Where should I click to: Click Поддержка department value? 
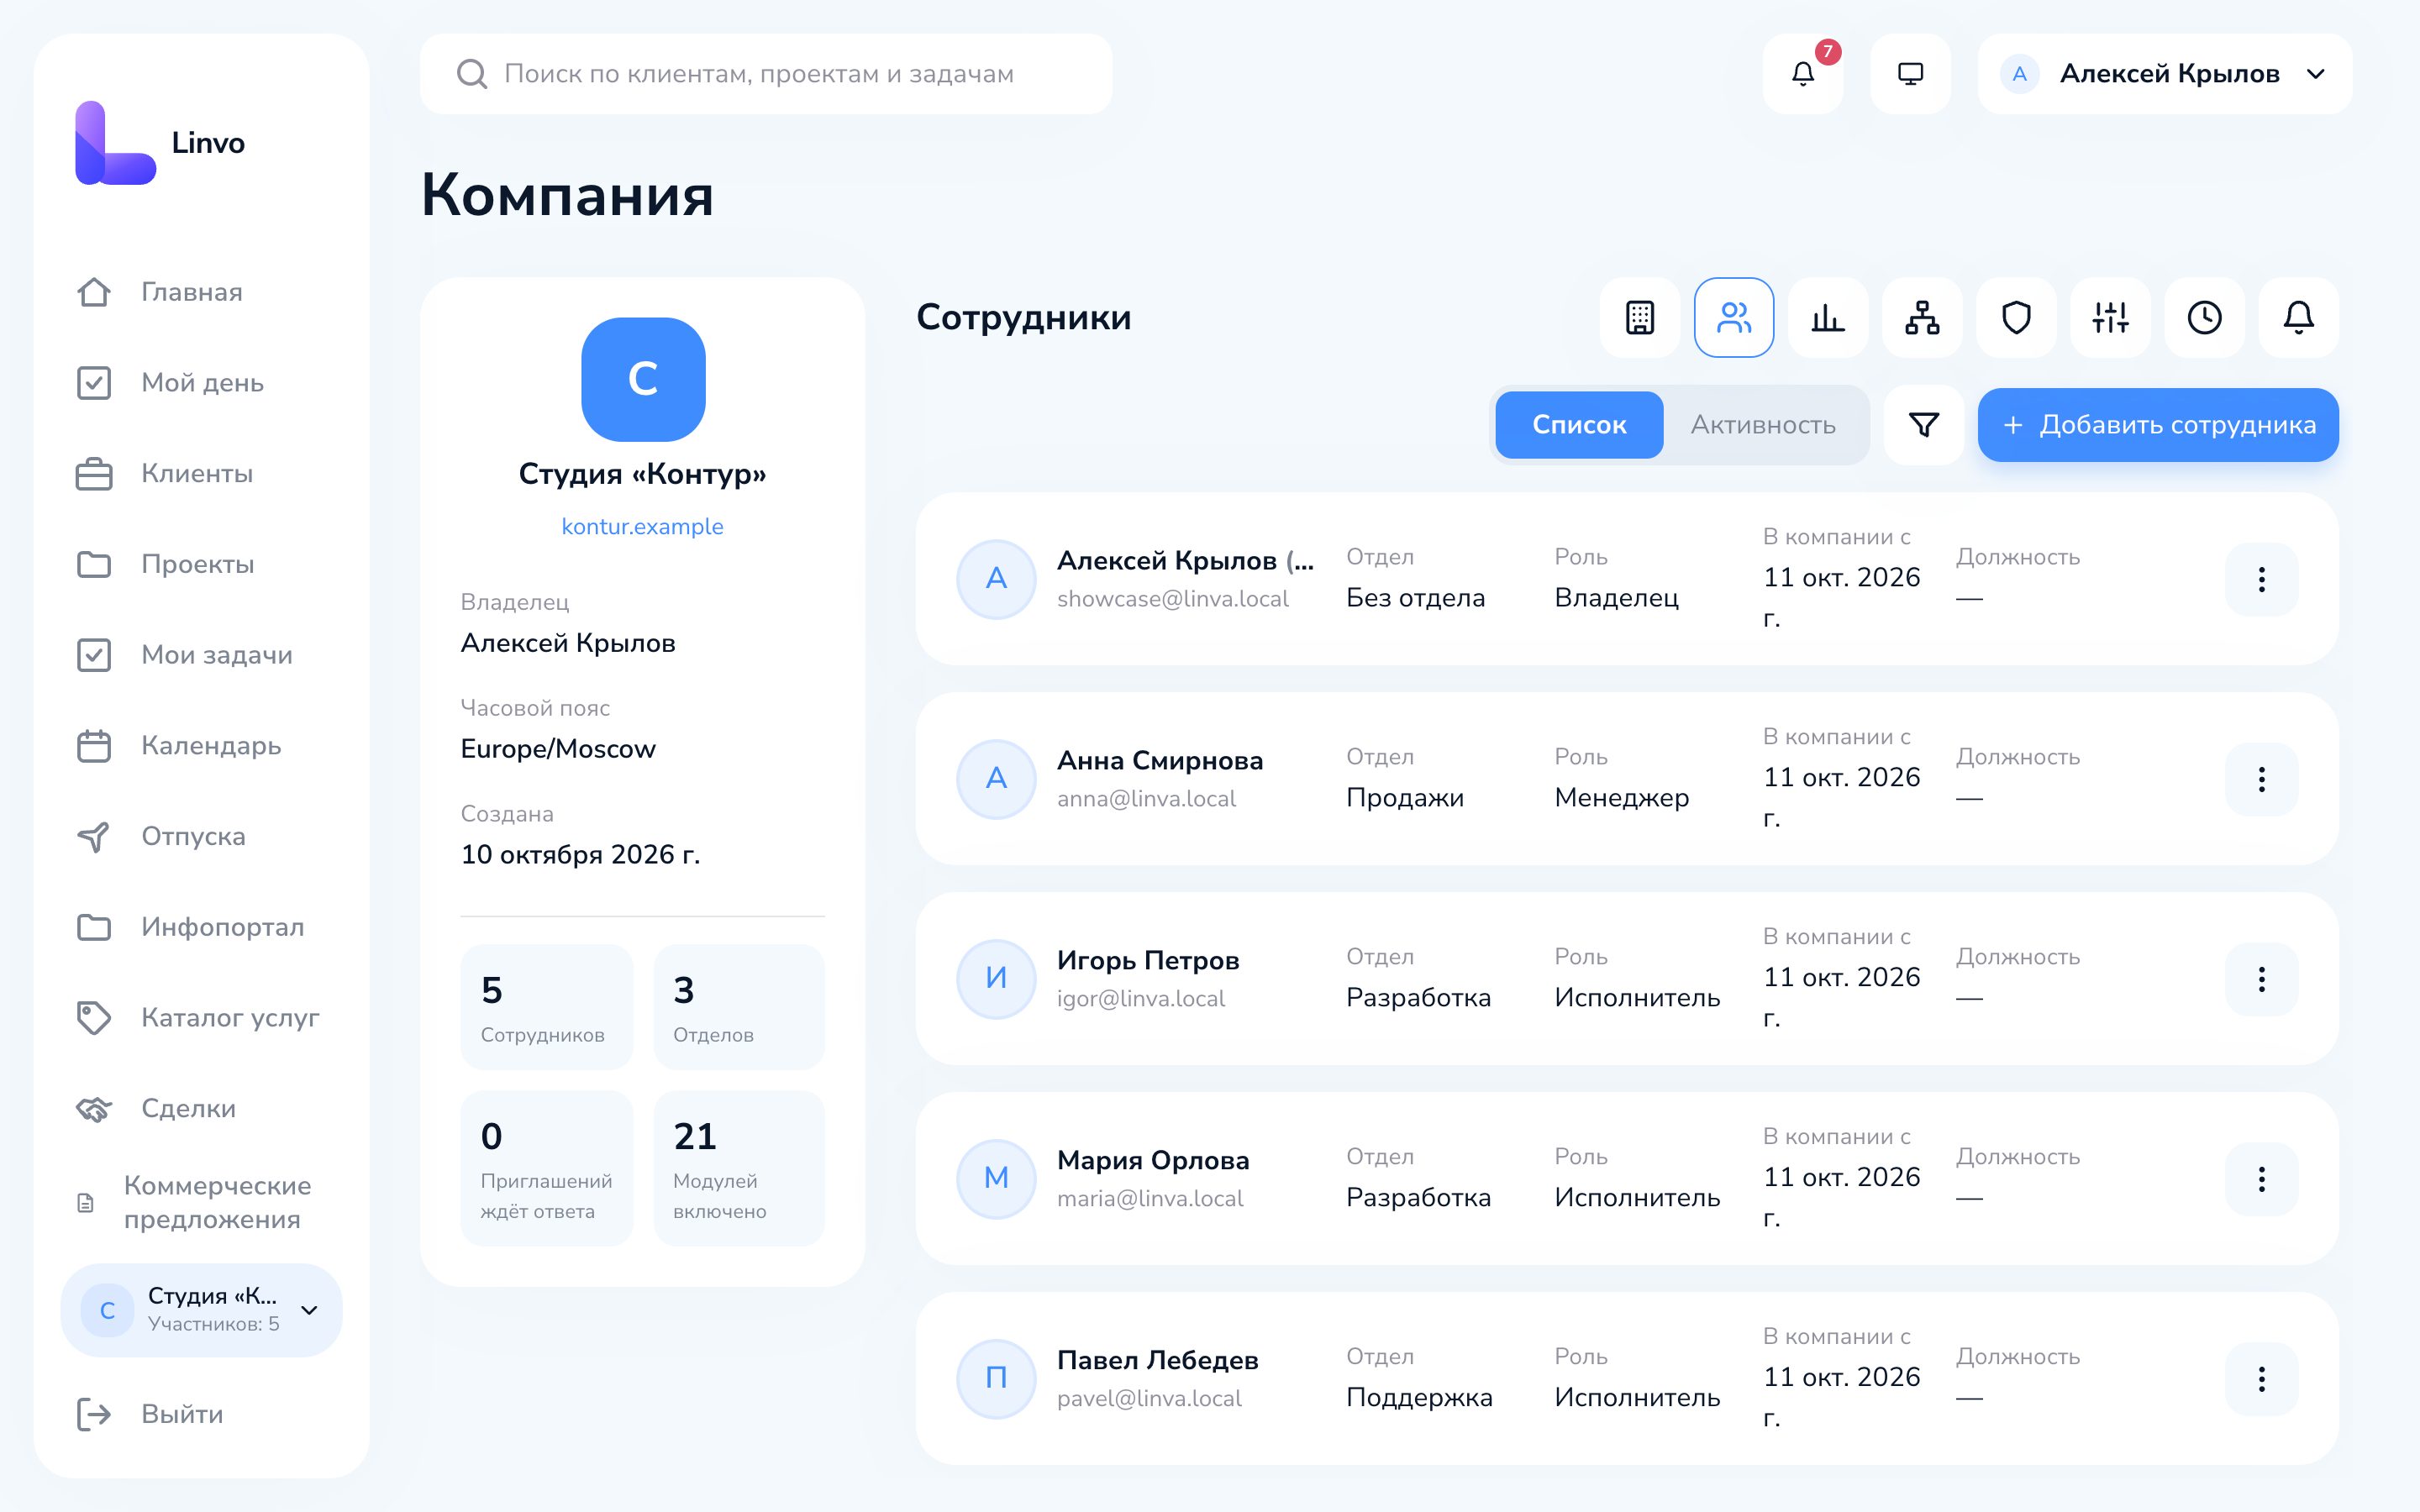[1419, 1398]
